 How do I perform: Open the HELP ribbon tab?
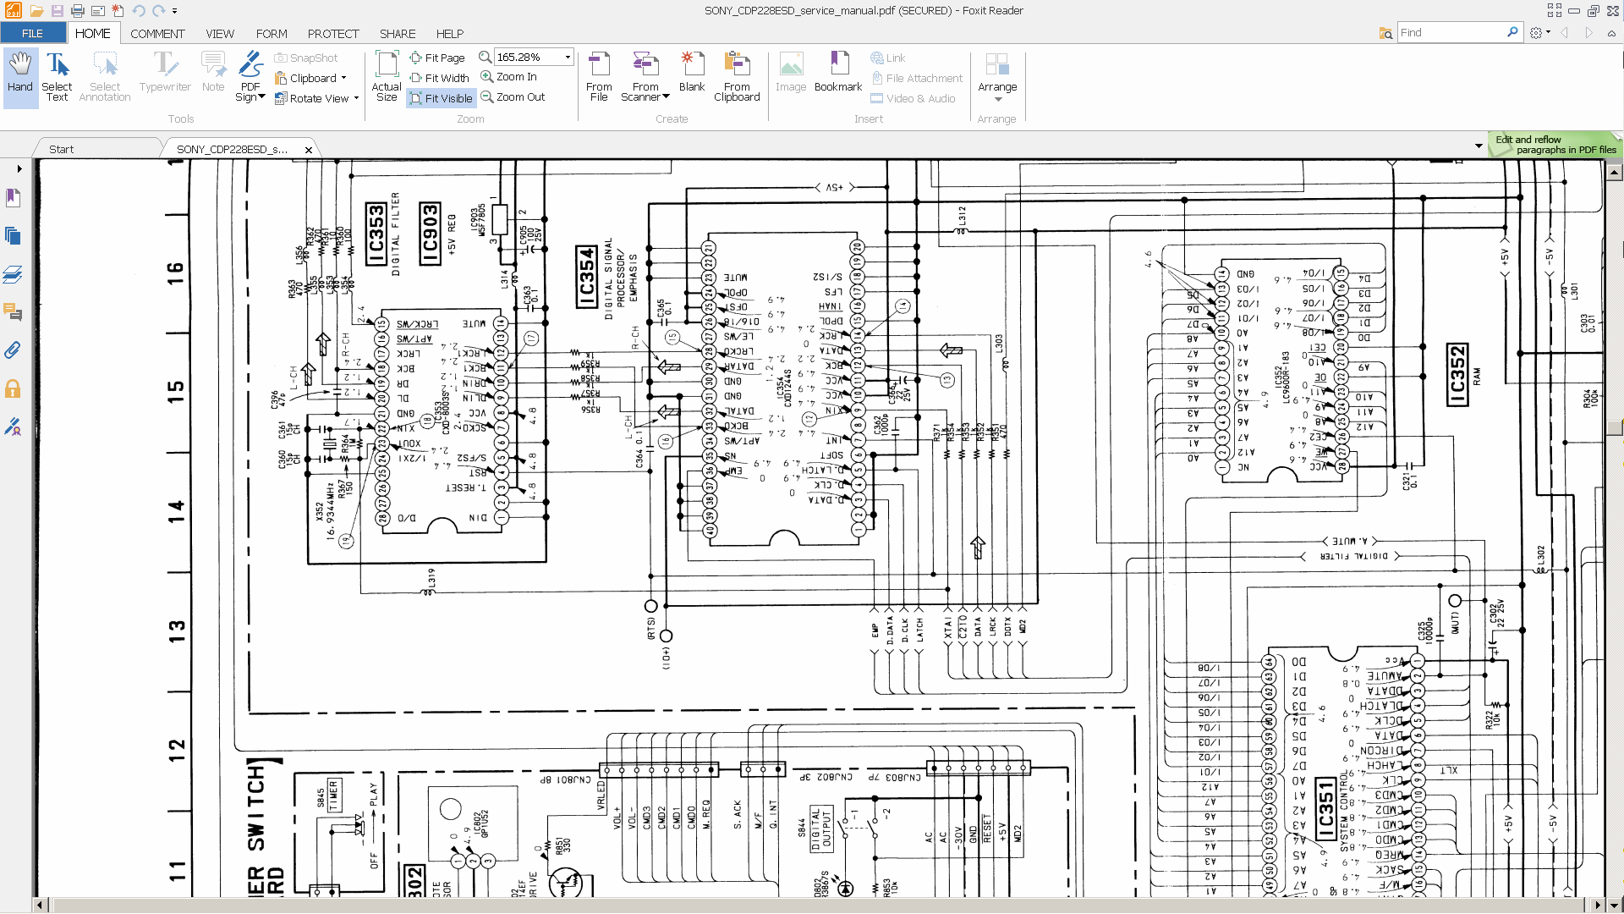450,33
